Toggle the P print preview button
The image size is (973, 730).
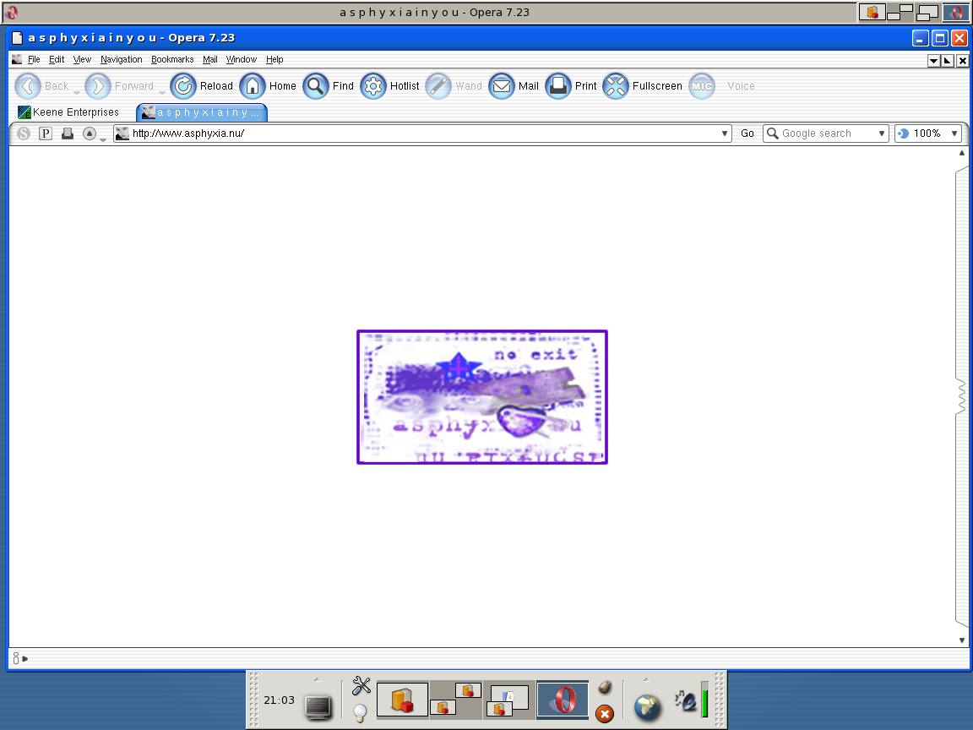[x=46, y=133]
